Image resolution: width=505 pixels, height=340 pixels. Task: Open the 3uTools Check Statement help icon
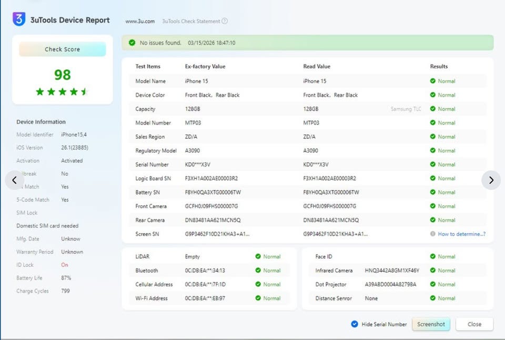pos(225,21)
